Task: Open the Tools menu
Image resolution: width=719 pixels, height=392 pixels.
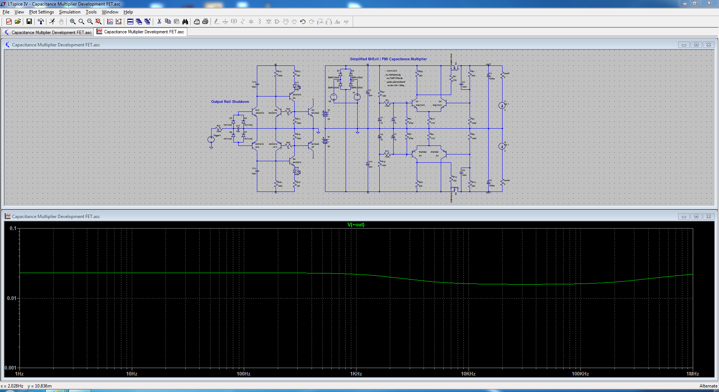Action: click(91, 12)
